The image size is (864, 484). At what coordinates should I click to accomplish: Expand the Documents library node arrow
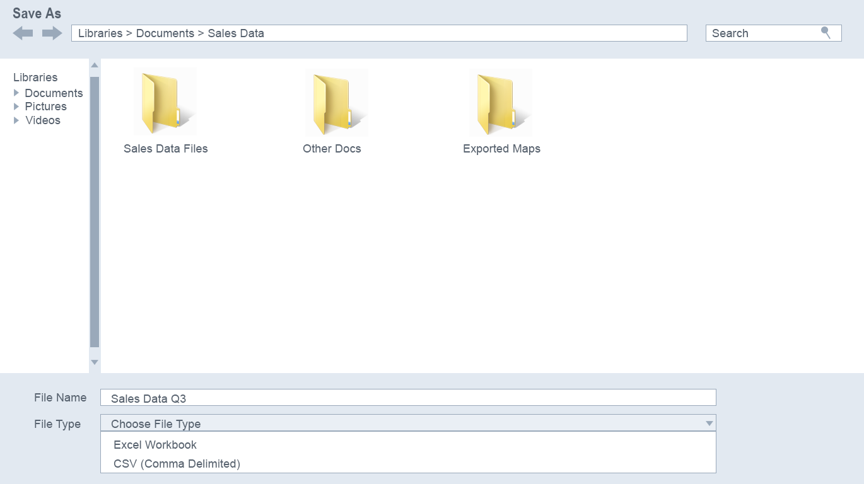click(x=16, y=93)
